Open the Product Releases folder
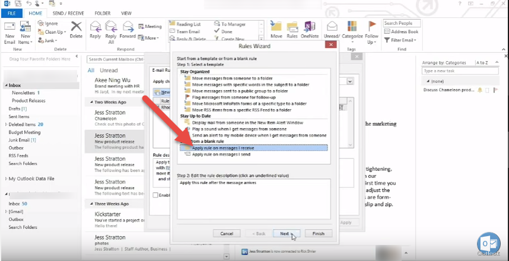509x261 pixels. (x=28, y=101)
